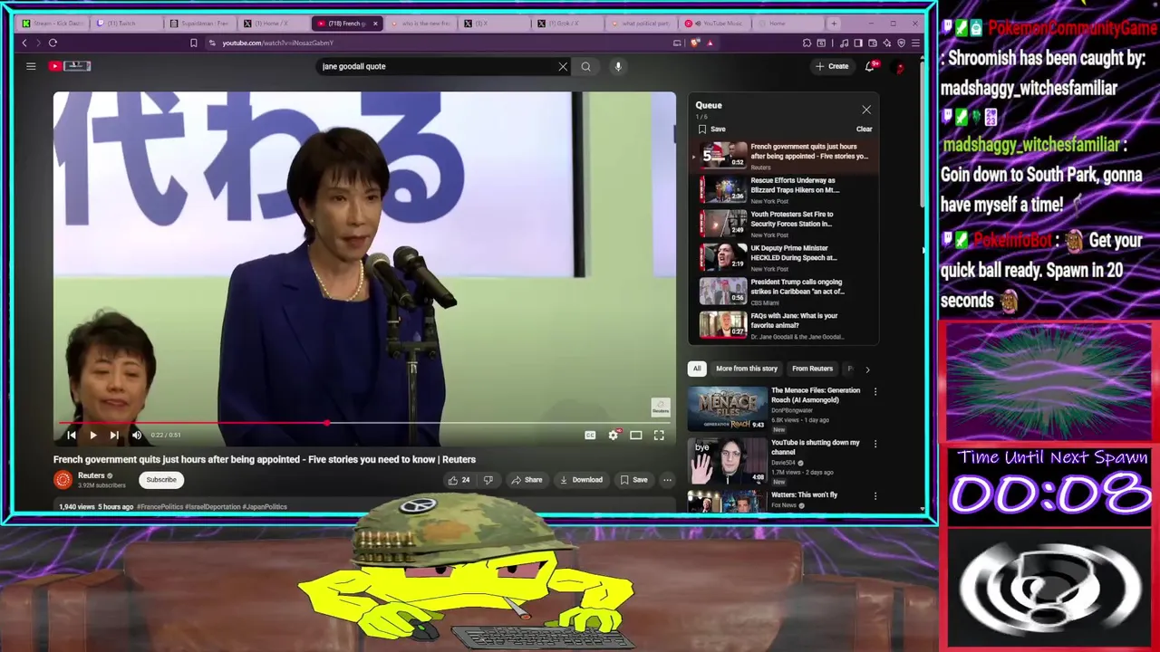Open YouTube notifications bell
The height and width of the screenshot is (652, 1160).
[871, 66]
